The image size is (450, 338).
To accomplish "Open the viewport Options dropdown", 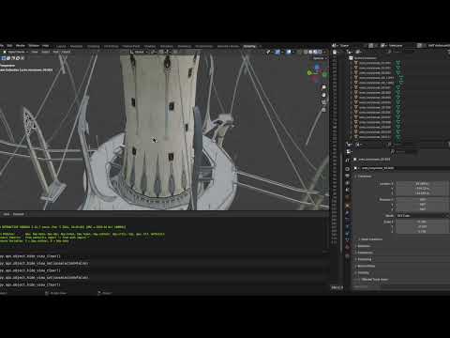I will (x=320, y=58).
